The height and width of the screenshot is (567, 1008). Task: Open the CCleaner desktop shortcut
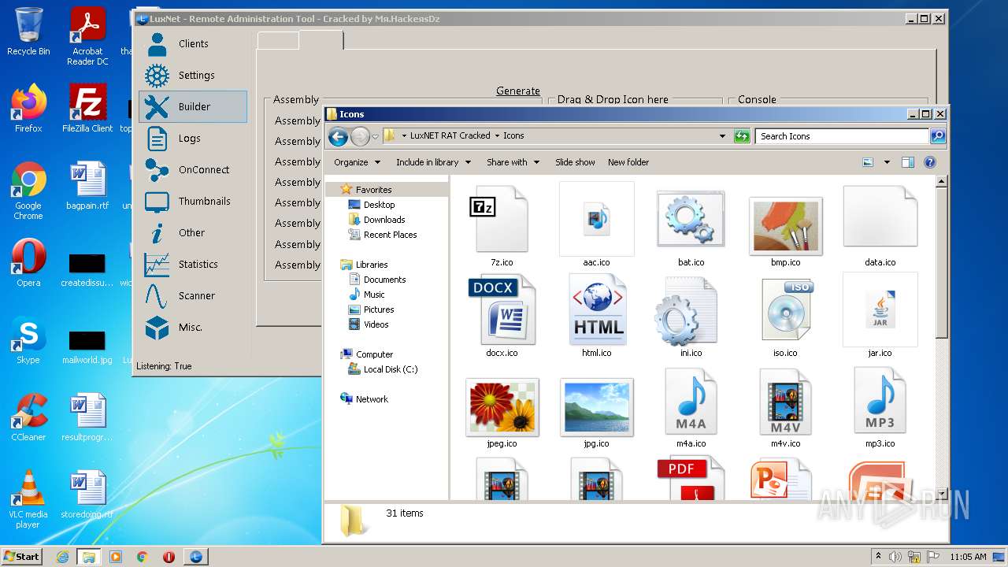[x=28, y=418]
